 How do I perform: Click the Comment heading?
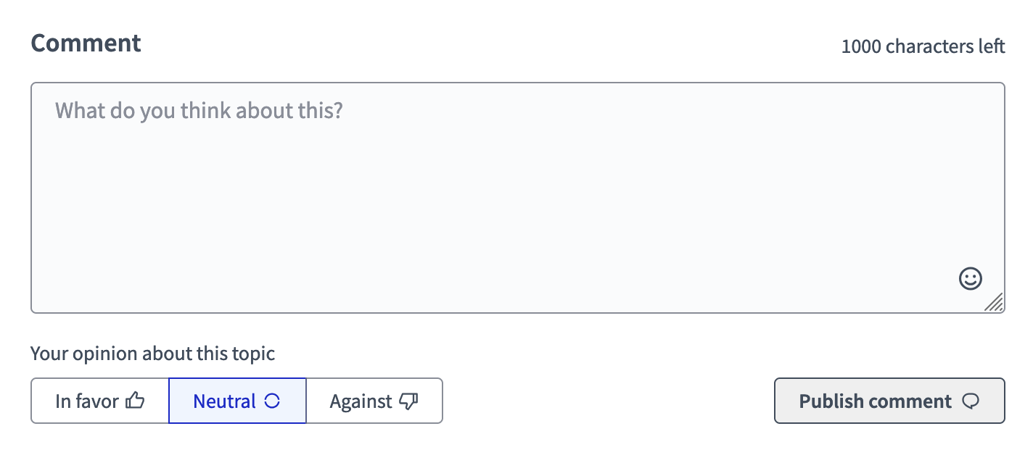[86, 43]
